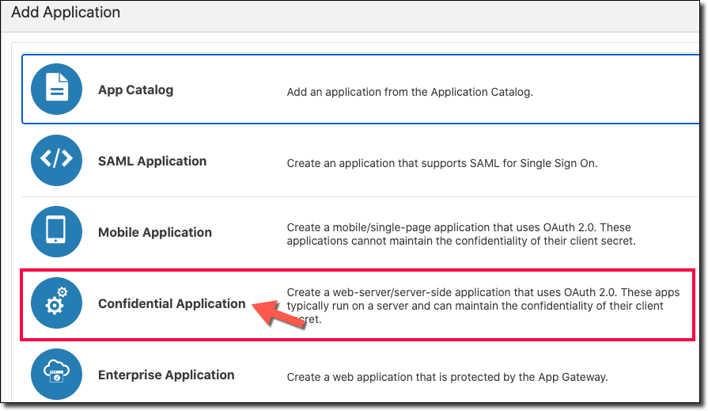This screenshot has width=708, height=411.
Task: Click 'cannot maintain the confidentiality' text line
Action: click(460, 241)
